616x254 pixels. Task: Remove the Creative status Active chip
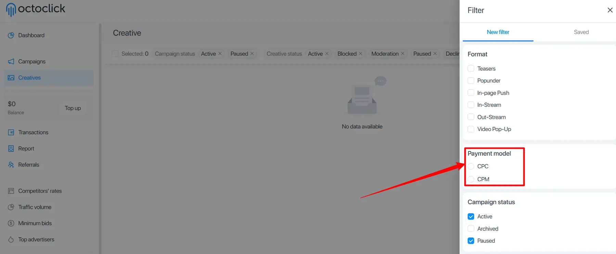click(x=327, y=54)
